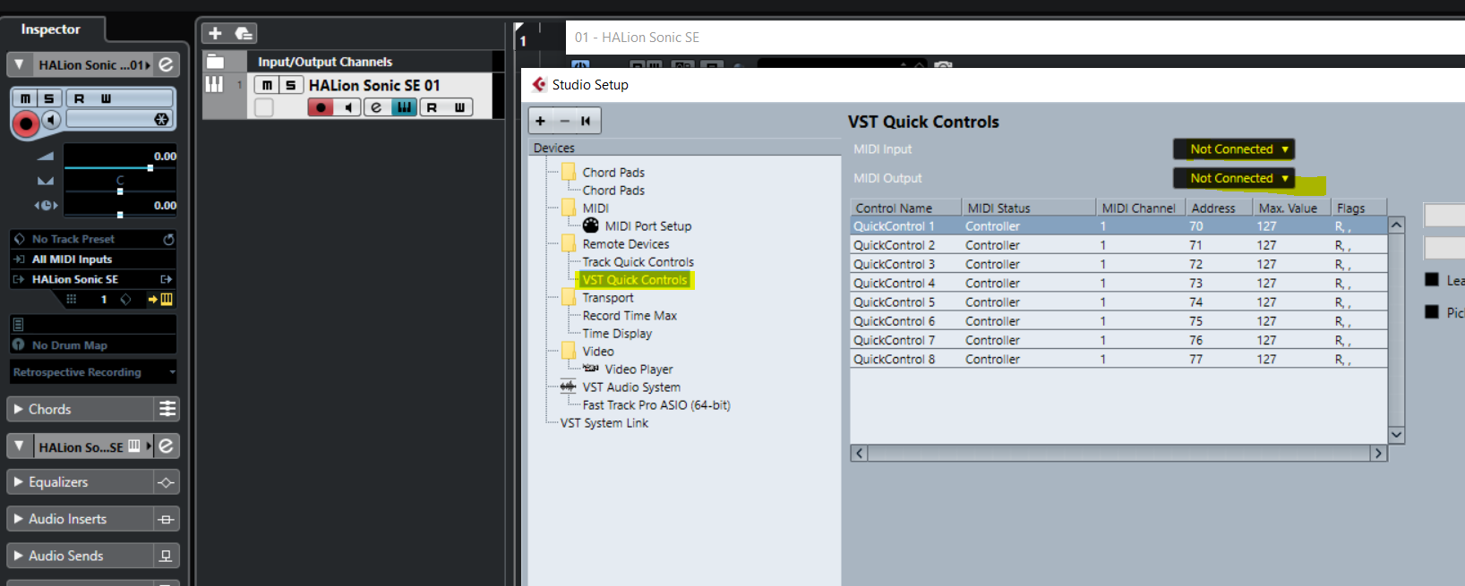Select Fast Track Pro ASIO (64-bit)
1465x586 pixels.
point(656,405)
